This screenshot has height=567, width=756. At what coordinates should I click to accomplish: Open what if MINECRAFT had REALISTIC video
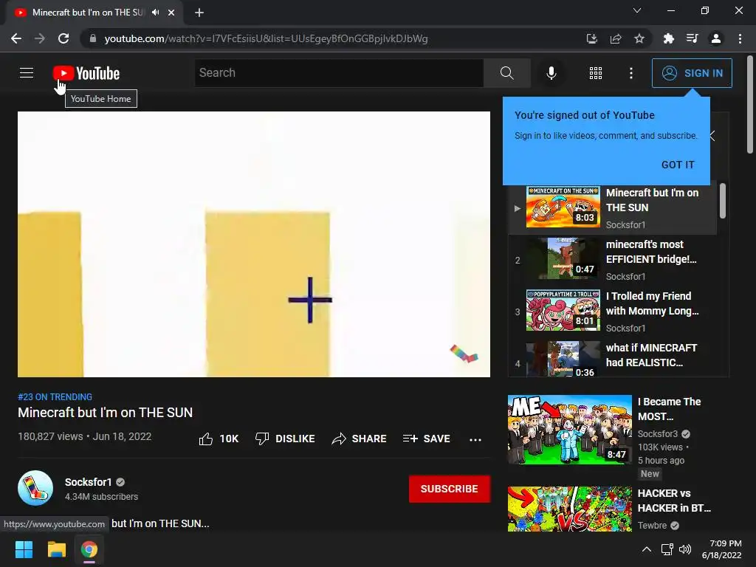pos(612,359)
